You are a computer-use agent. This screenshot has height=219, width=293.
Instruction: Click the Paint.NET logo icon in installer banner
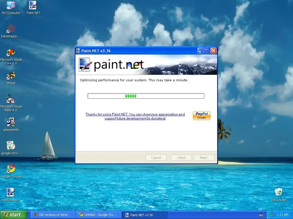coord(85,65)
